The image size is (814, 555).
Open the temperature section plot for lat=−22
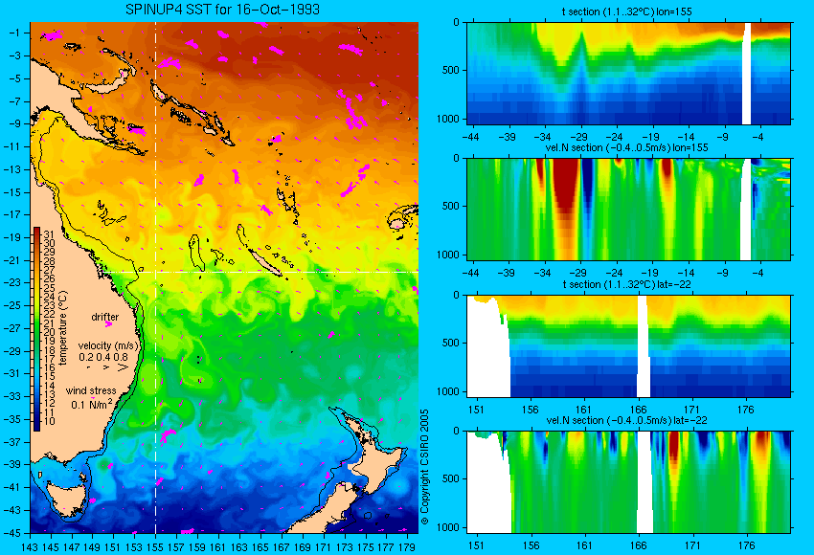tap(628, 346)
